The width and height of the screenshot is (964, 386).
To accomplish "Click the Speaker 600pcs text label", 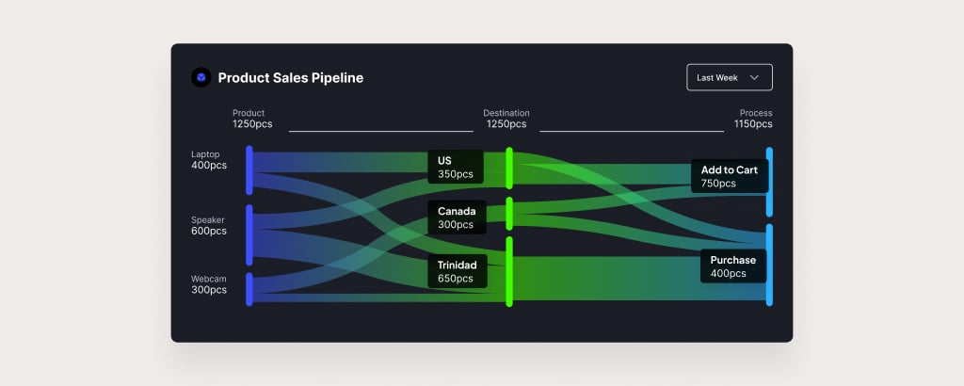I will (209, 226).
